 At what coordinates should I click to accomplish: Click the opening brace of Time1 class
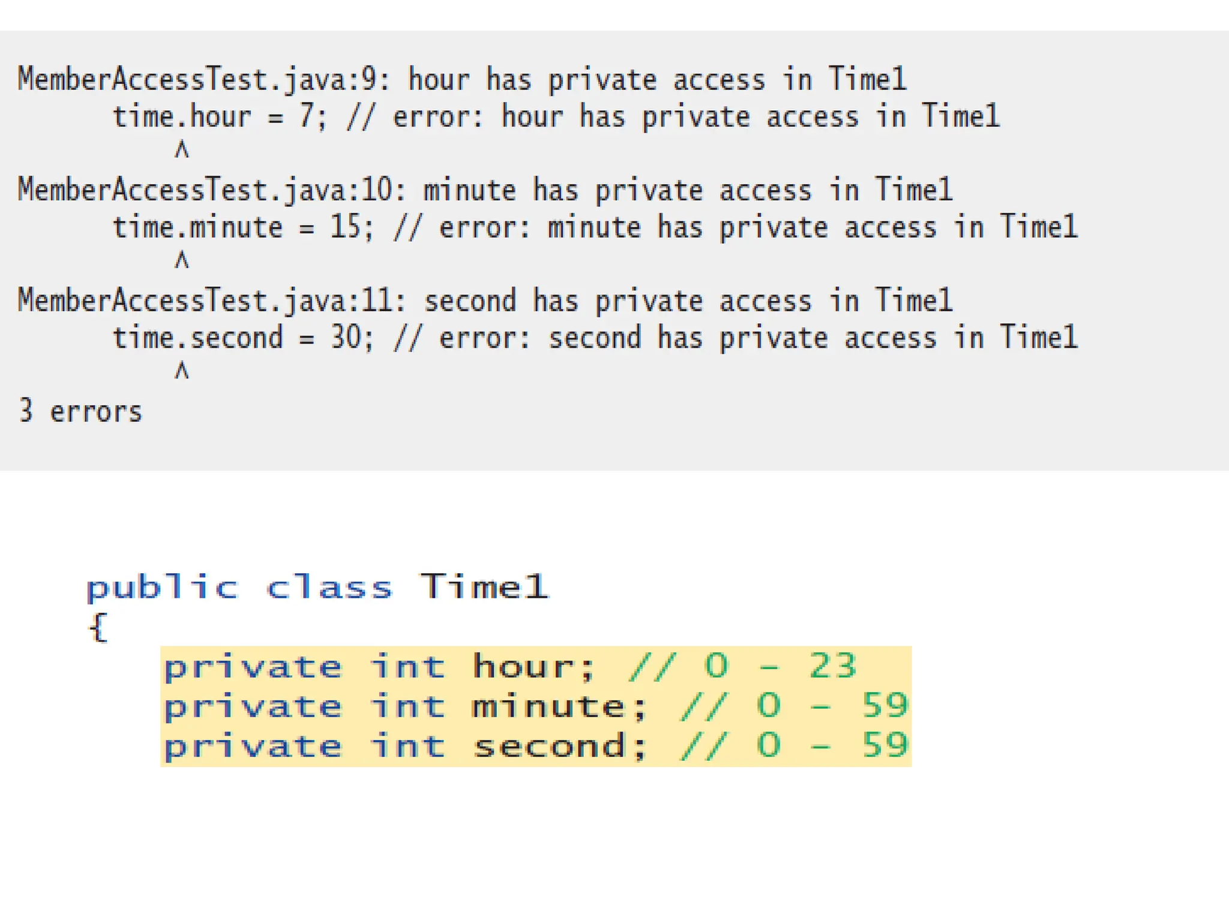(98, 628)
